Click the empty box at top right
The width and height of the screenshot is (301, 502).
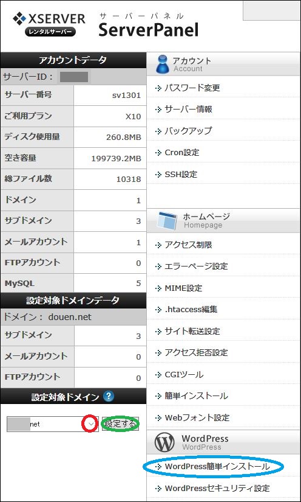(272, 10)
